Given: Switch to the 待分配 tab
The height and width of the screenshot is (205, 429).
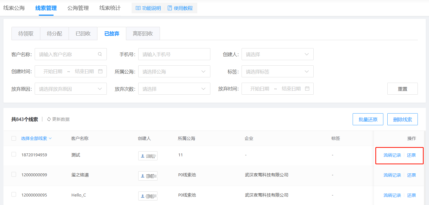Looking at the screenshot, I should pyautogui.click(x=54, y=34).
